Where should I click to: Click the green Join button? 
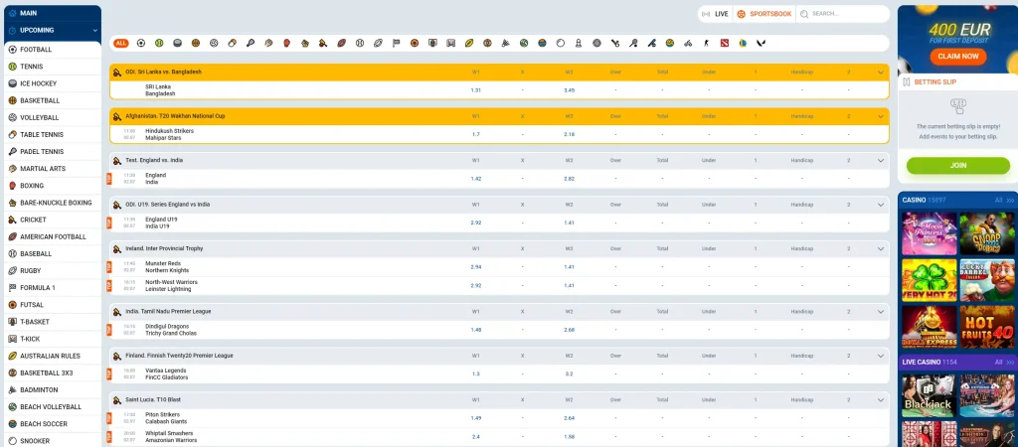click(x=957, y=166)
